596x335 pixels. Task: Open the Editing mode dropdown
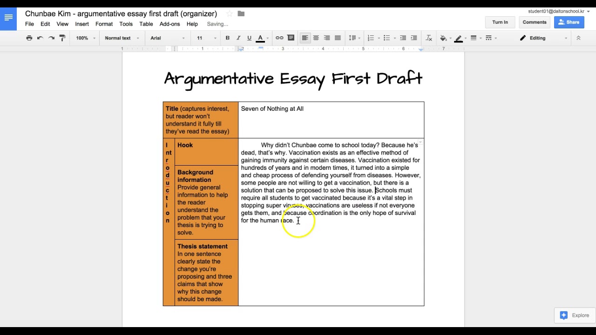click(x=543, y=38)
